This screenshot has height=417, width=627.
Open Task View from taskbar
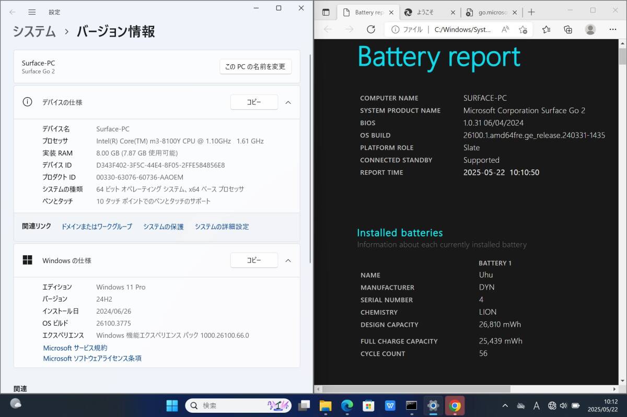pyautogui.click(x=304, y=406)
